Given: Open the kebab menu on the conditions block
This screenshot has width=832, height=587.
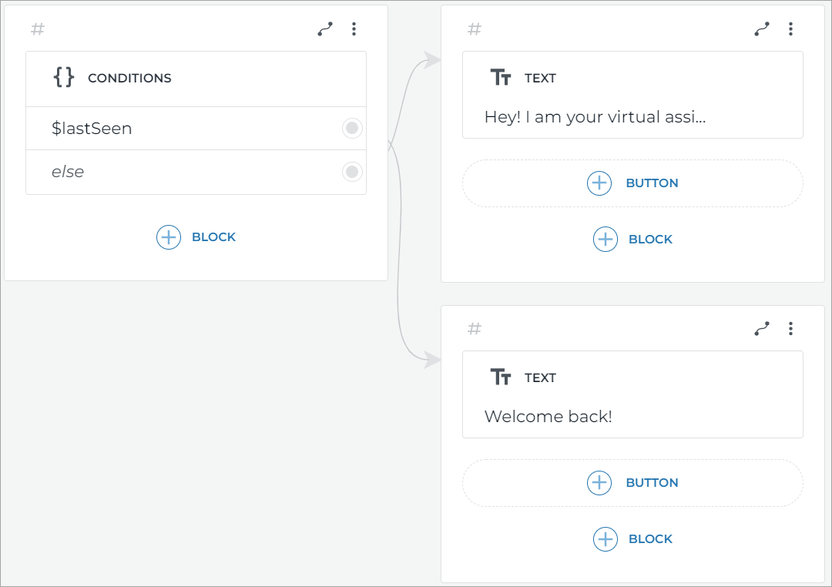Looking at the screenshot, I should click(354, 29).
